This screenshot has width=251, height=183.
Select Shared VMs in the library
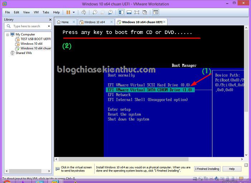click(24, 53)
